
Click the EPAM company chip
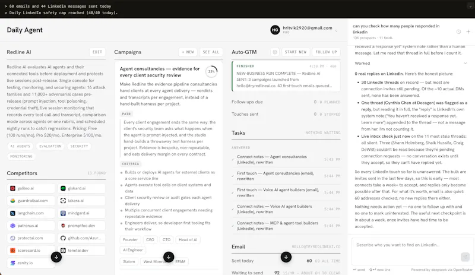[x=180, y=261]
